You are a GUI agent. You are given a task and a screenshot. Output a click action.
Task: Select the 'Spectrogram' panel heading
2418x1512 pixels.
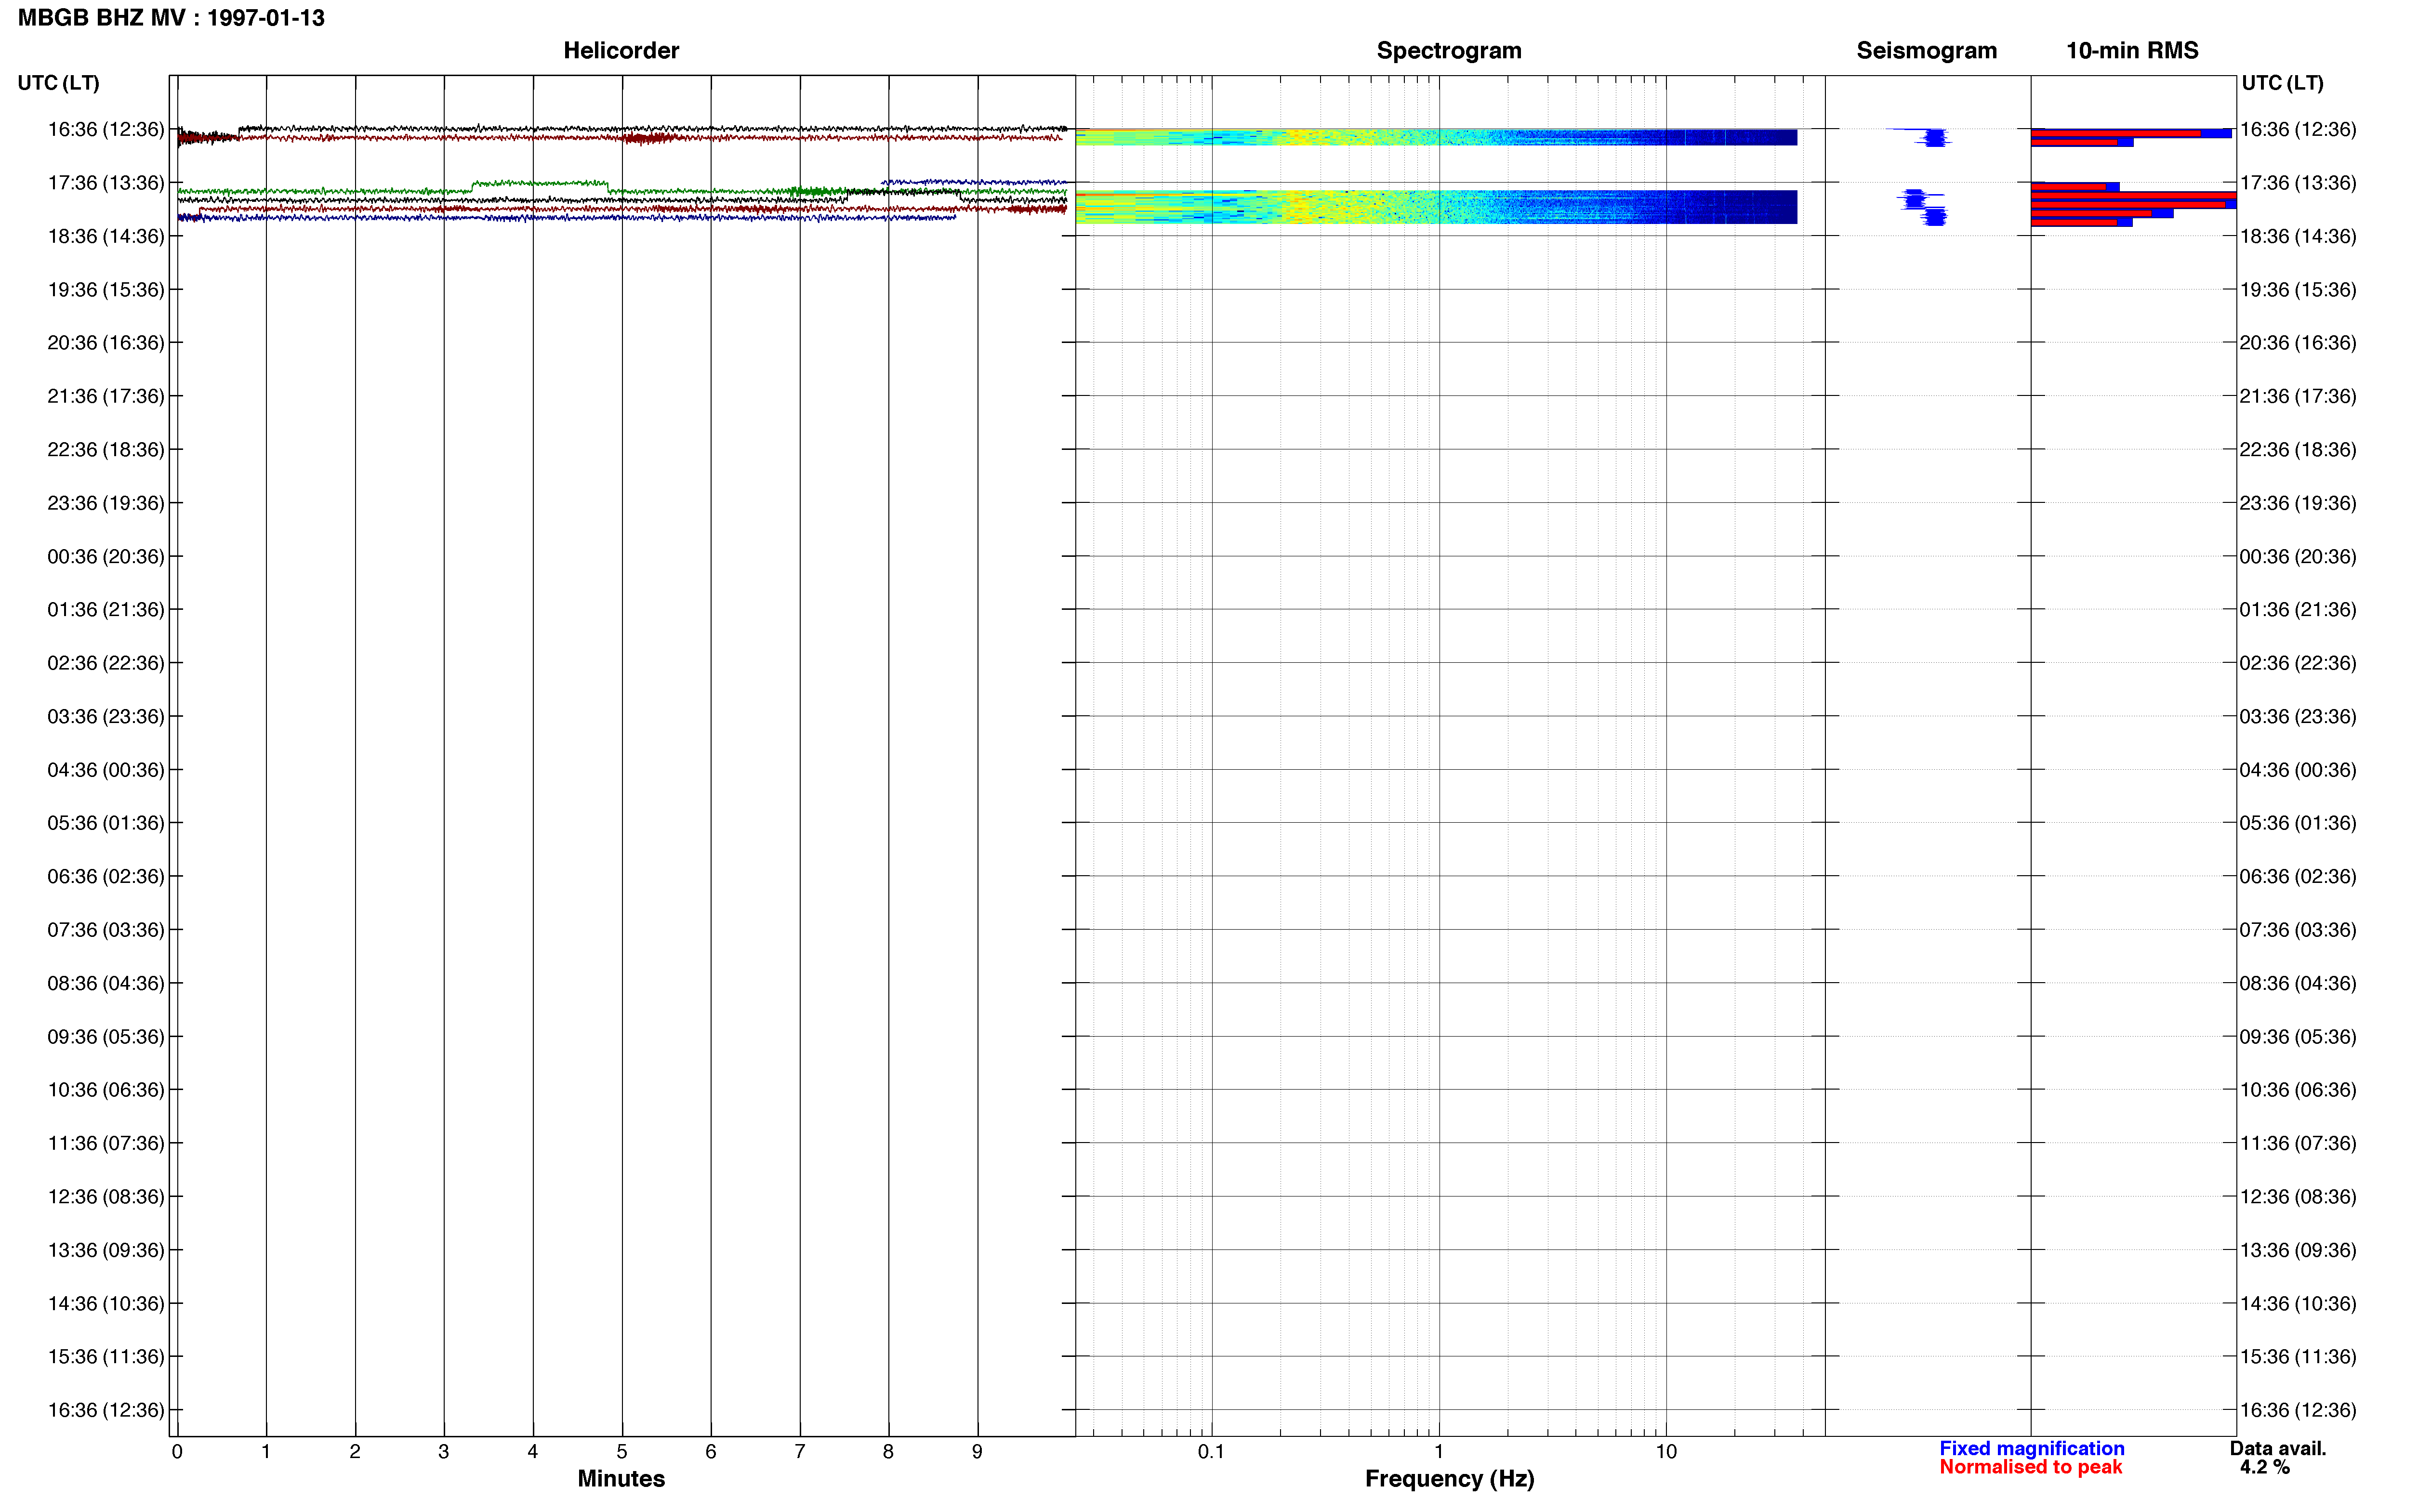tap(1449, 51)
